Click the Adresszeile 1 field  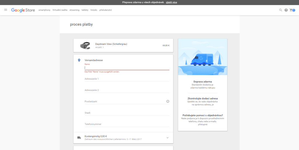click(127, 79)
